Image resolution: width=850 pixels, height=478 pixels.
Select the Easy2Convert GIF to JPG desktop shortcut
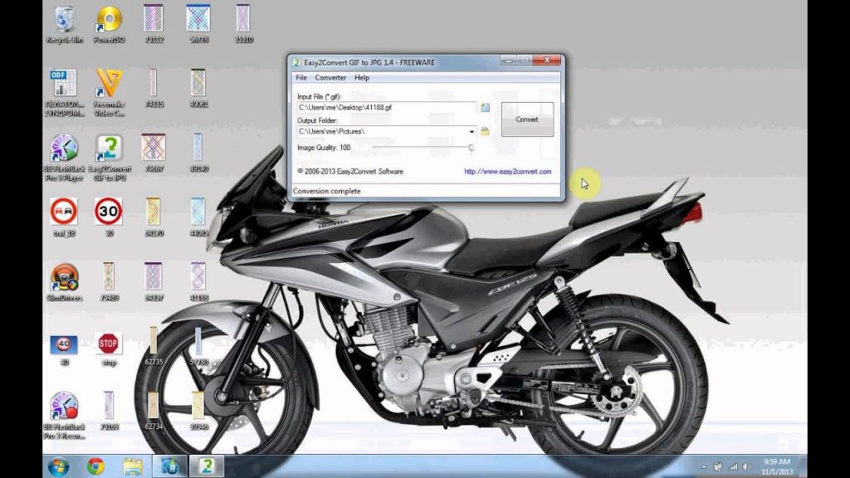coord(110,157)
